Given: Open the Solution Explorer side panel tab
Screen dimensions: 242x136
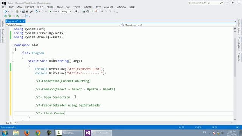Looking at the screenshot, I should tap(239, 27).
